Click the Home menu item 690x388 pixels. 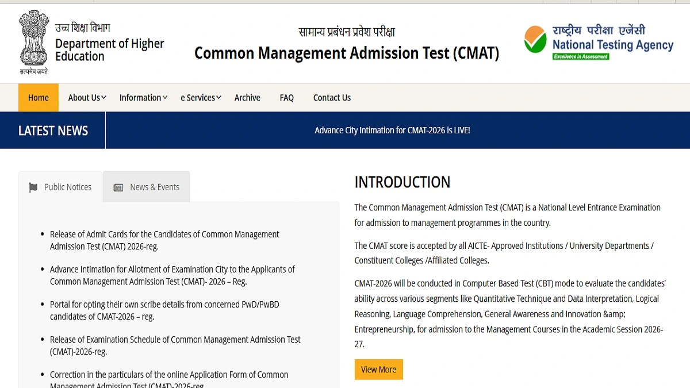click(x=38, y=98)
